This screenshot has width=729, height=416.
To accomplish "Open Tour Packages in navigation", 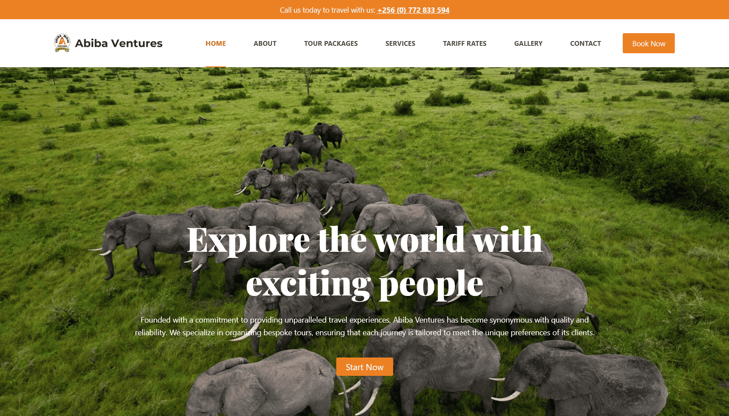I will point(331,43).
